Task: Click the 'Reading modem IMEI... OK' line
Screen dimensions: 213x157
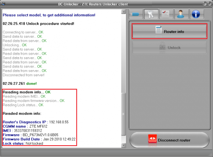Action: [24, 96]
